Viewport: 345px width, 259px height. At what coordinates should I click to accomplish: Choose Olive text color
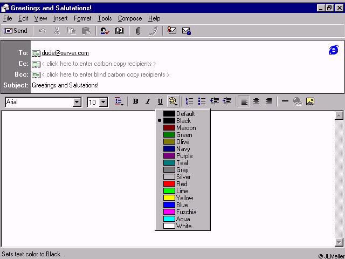(x=183, y=142)
